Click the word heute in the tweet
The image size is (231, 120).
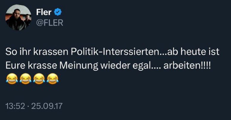coord(193,53)
